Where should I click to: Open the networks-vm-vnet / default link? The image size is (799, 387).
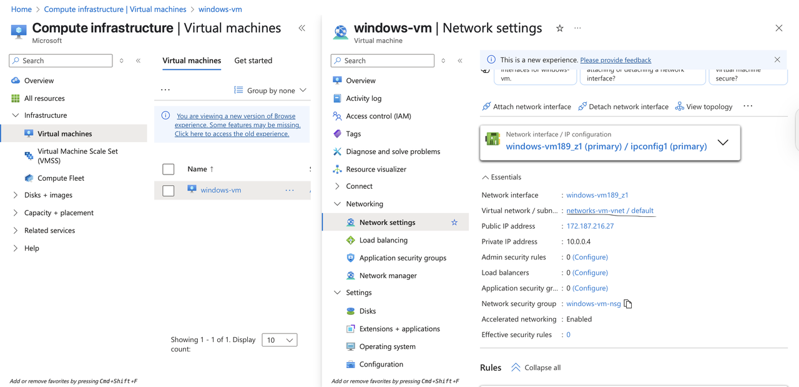610,211
